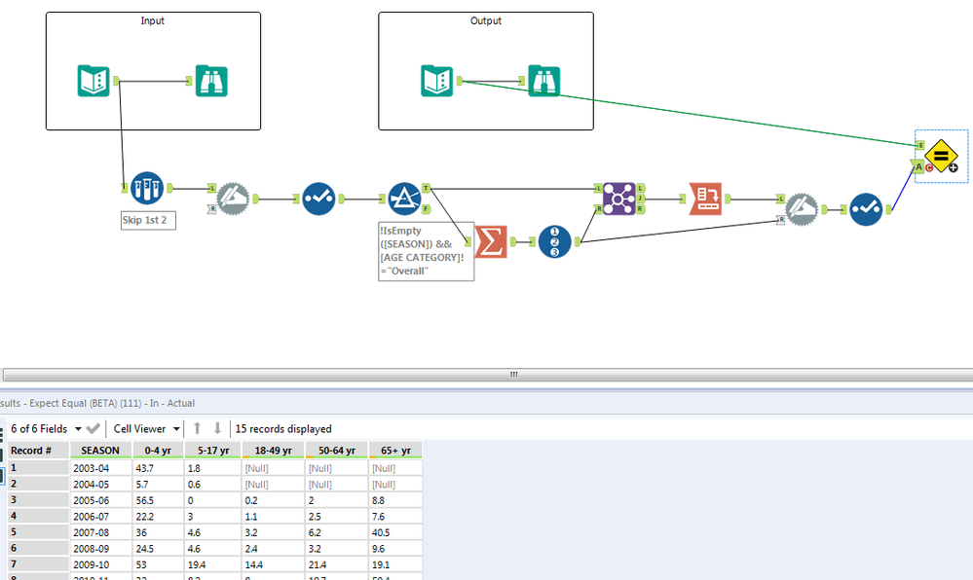This screenshot has height=580, width=973.
Task: Select the Browse tool in Output container
Action: pyautogui.click(x=544, y=81)
